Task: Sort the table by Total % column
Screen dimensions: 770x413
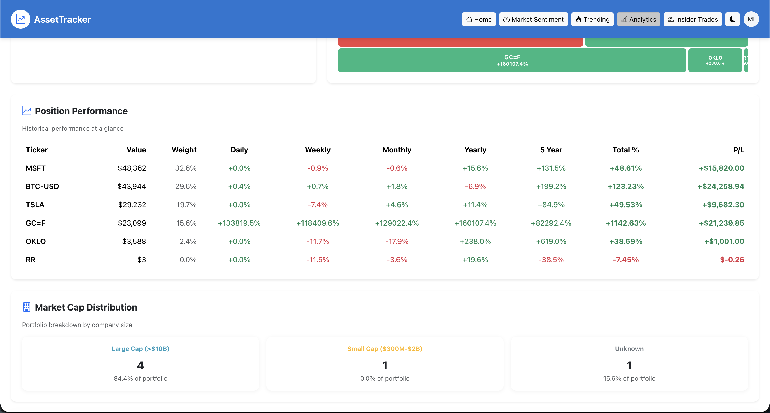Action: (625, 150)
